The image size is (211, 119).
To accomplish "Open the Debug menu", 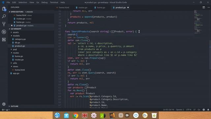I will 45,2.
